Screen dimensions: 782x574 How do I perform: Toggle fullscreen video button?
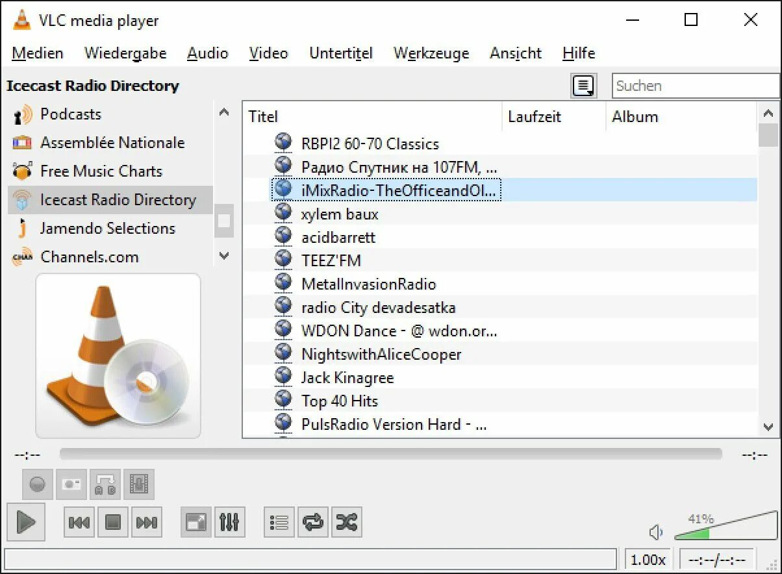click(196, 522)
